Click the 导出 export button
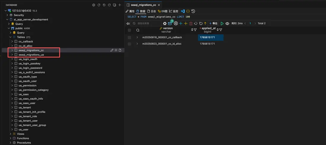This screenshot has height=145, width=326. coord(213,23)
